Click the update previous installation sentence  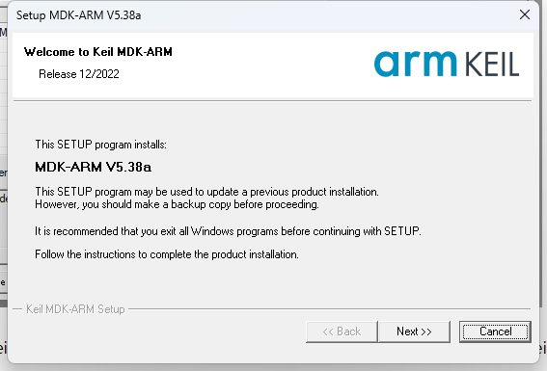[x=206, y=192]
